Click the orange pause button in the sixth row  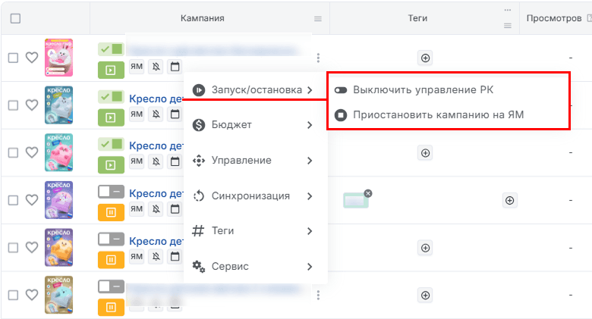(111, 308)
